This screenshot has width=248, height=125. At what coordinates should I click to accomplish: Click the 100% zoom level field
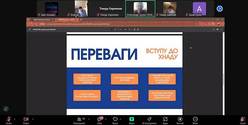pos(125,29)
